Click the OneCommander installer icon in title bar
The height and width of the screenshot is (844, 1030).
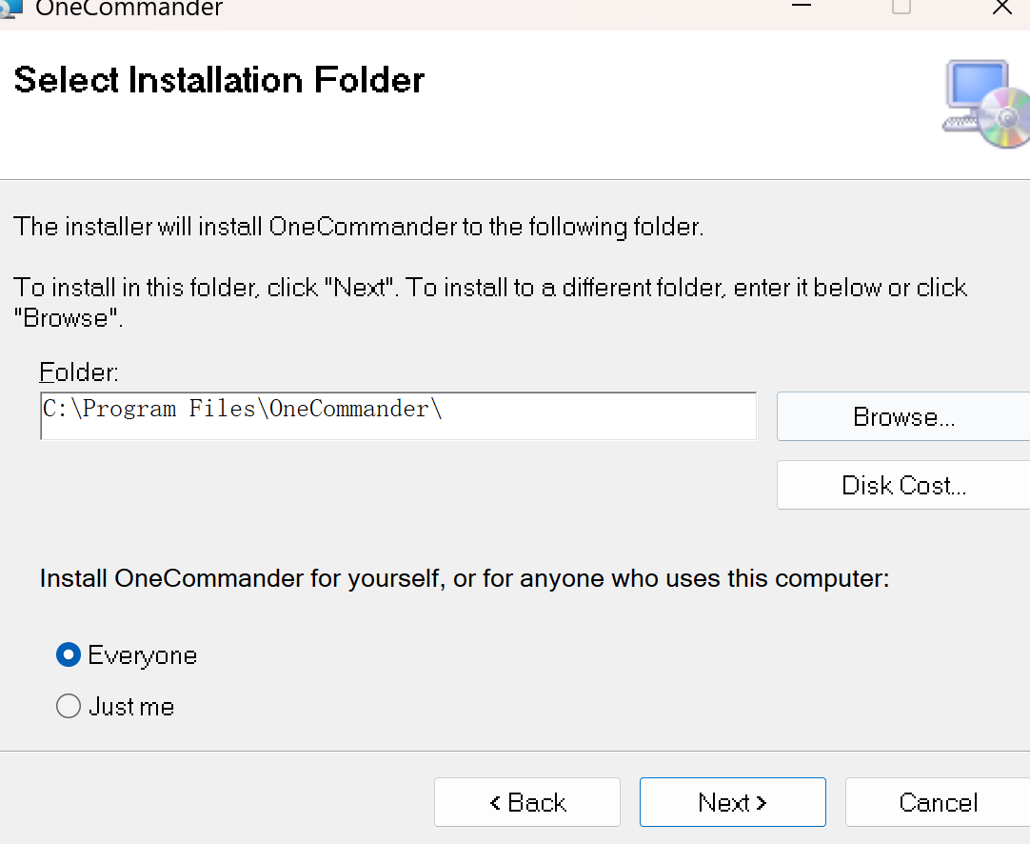tap(10, 9)
